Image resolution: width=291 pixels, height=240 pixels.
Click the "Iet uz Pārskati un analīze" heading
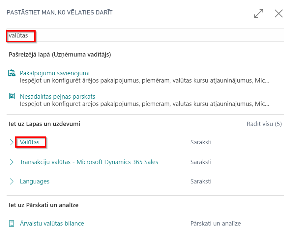tap(44, 205)
